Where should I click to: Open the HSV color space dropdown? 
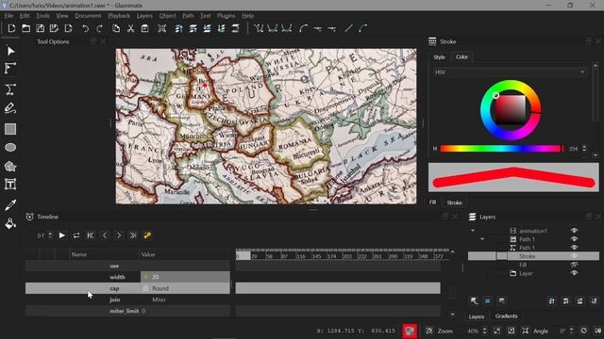pyautogui.click(x=510, y=72)
